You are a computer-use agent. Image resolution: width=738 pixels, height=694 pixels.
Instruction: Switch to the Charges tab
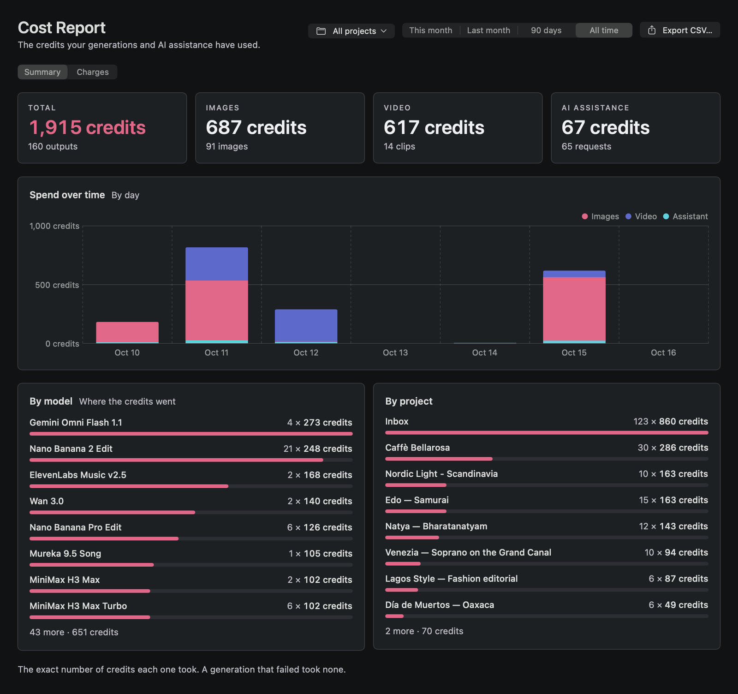pyautogui.click(x=93, y=72)
